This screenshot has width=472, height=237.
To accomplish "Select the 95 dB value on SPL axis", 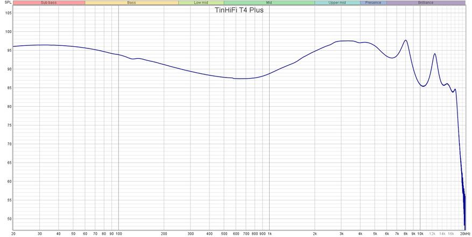I will coord(10,50).
